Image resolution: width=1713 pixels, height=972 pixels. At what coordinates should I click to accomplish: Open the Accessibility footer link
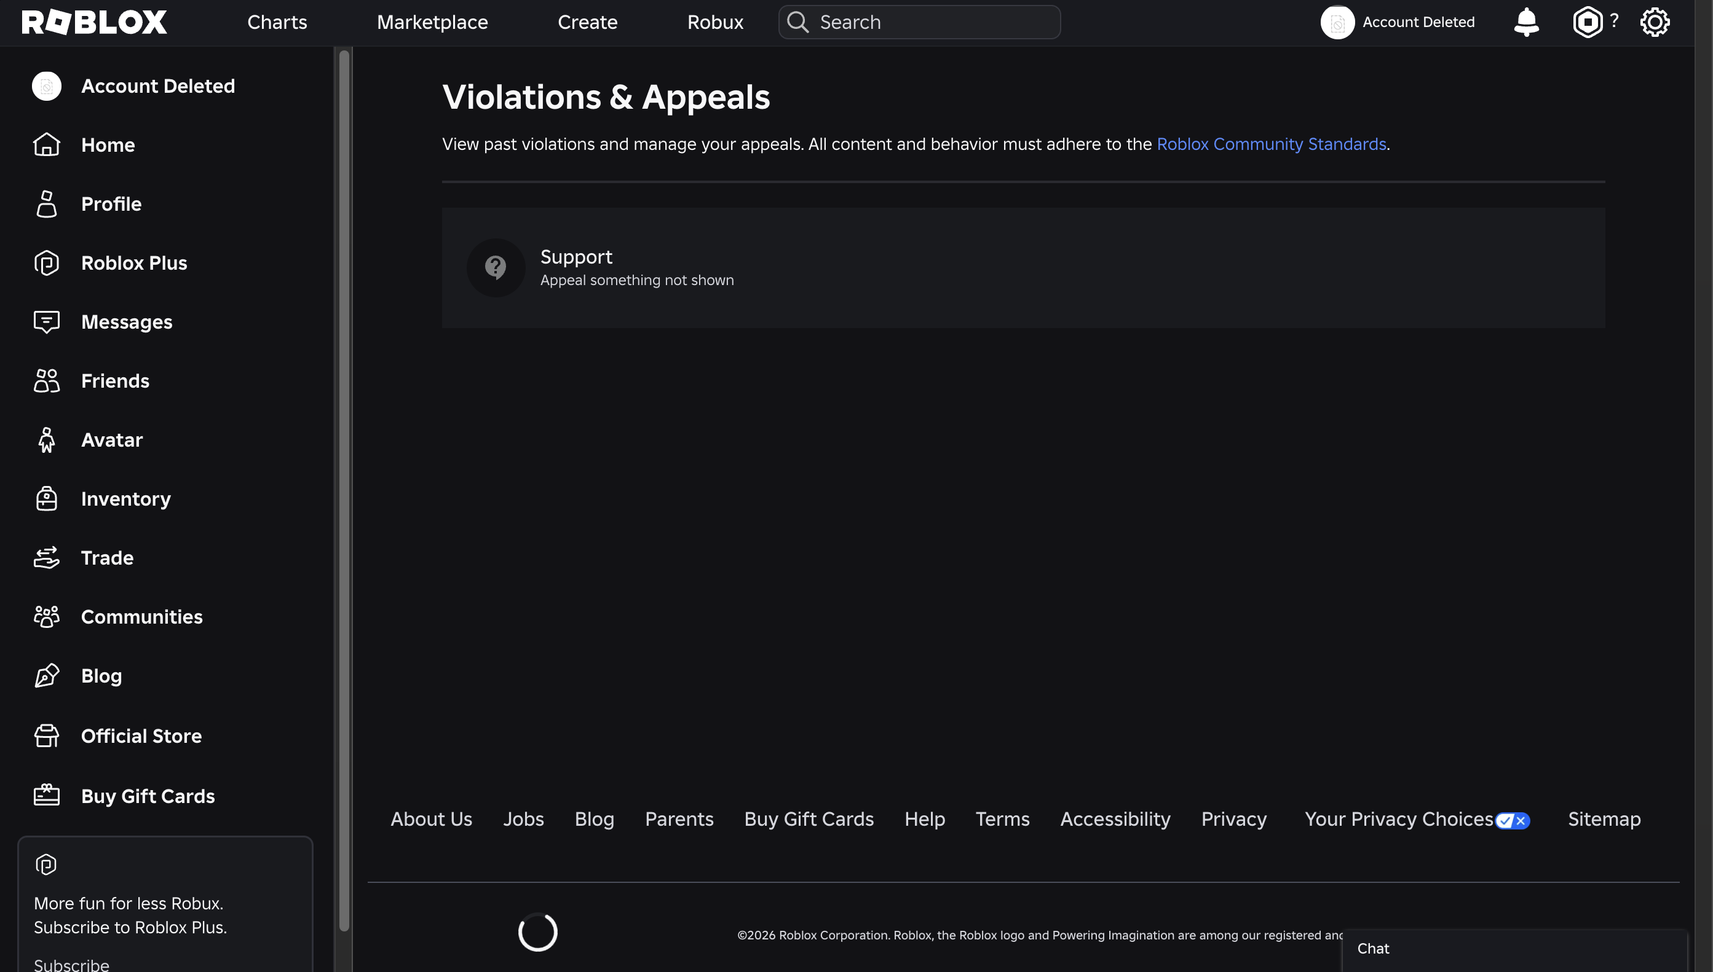tap(1116, 819)
